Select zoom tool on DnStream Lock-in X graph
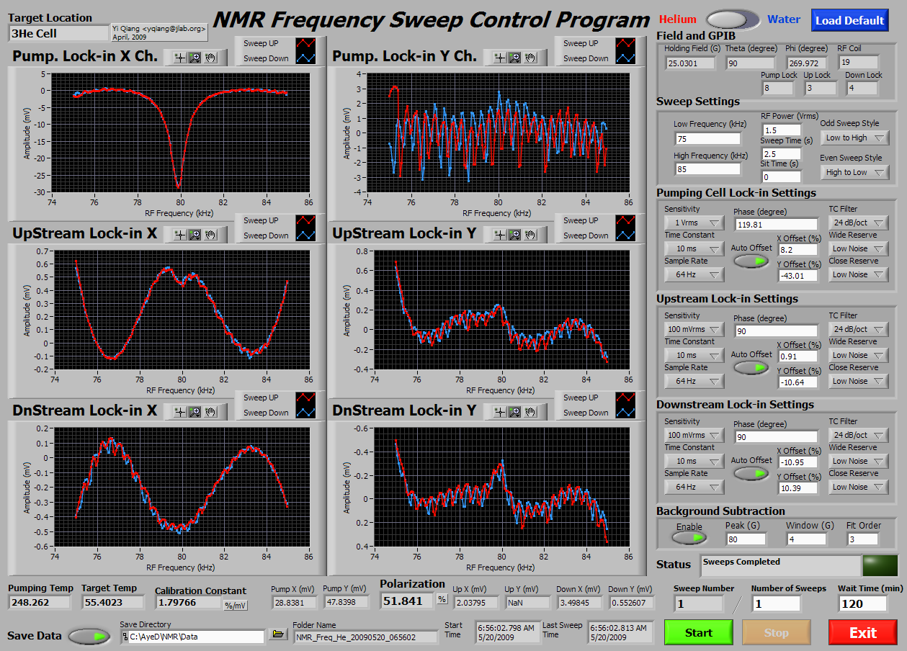 point(195,411)
